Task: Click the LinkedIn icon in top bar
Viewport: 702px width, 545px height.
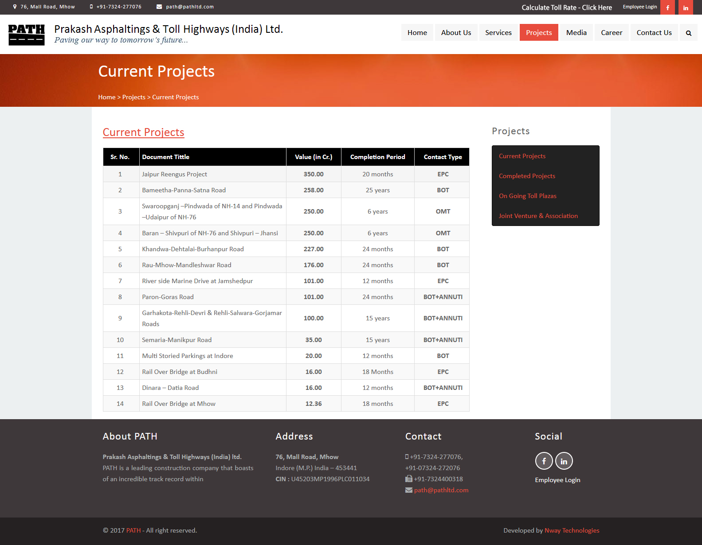Action: [x=686, y=8]
